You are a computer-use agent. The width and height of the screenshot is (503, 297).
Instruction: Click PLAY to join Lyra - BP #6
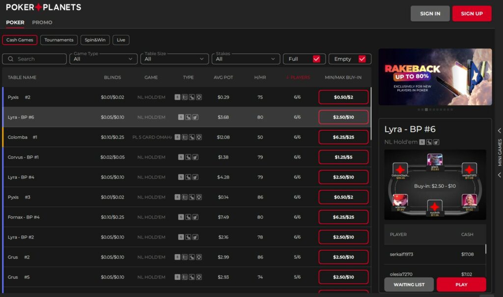pyautogui.click(x=461, y=284)
